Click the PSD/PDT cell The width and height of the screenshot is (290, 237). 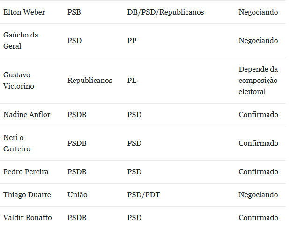[143, 195]
